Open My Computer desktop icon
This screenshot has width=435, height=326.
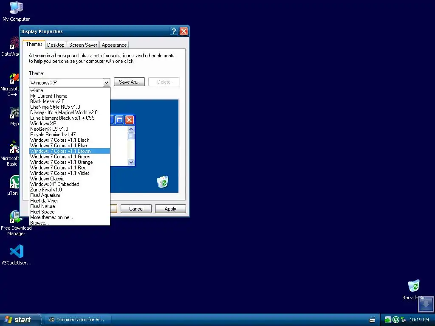click(x=16, y=11)
